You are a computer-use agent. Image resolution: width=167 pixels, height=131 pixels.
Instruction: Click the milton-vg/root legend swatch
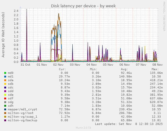pos(5,113)
